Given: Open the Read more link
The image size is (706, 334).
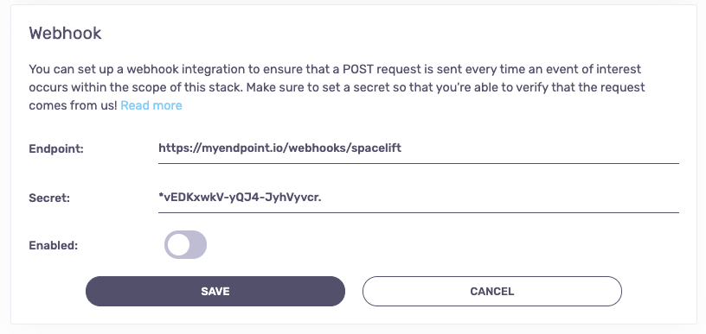Looking at the screenshot, I should tap(151, 105).
